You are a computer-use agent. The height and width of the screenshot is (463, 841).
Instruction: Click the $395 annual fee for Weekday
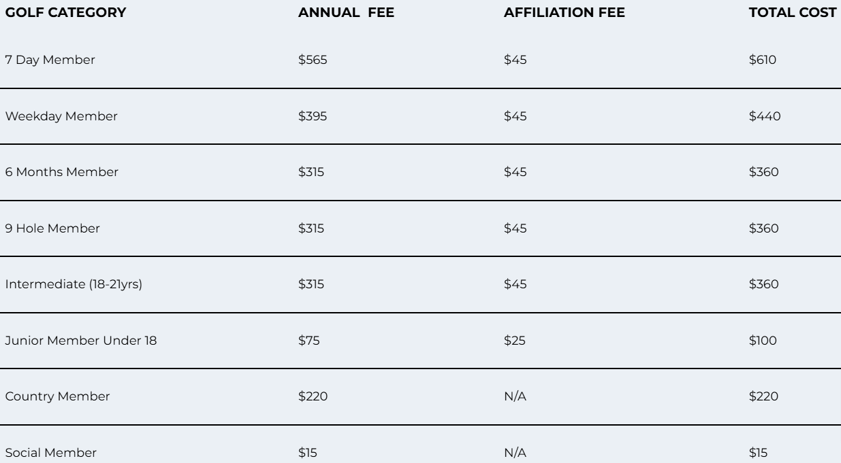click(x=313, y=116)
